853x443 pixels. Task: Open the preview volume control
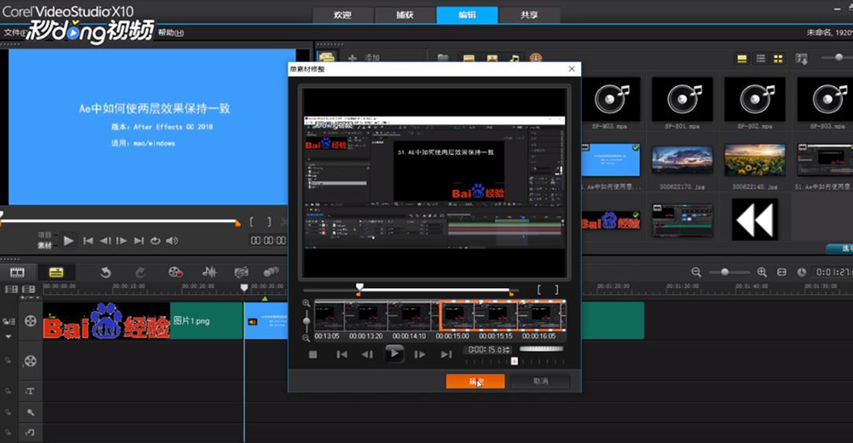click(172, 240)
